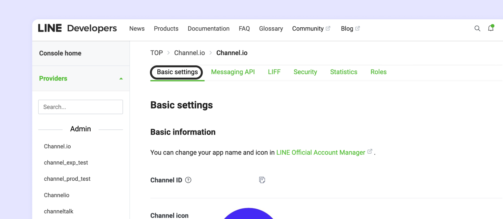The height and width of the screenshot is (219, 503).
Task: Click the LINE Developers logo
Action: tap(77, 28)
